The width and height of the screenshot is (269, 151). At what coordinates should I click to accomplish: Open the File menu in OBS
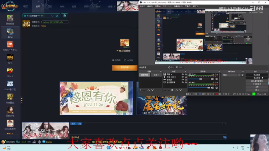142,6
